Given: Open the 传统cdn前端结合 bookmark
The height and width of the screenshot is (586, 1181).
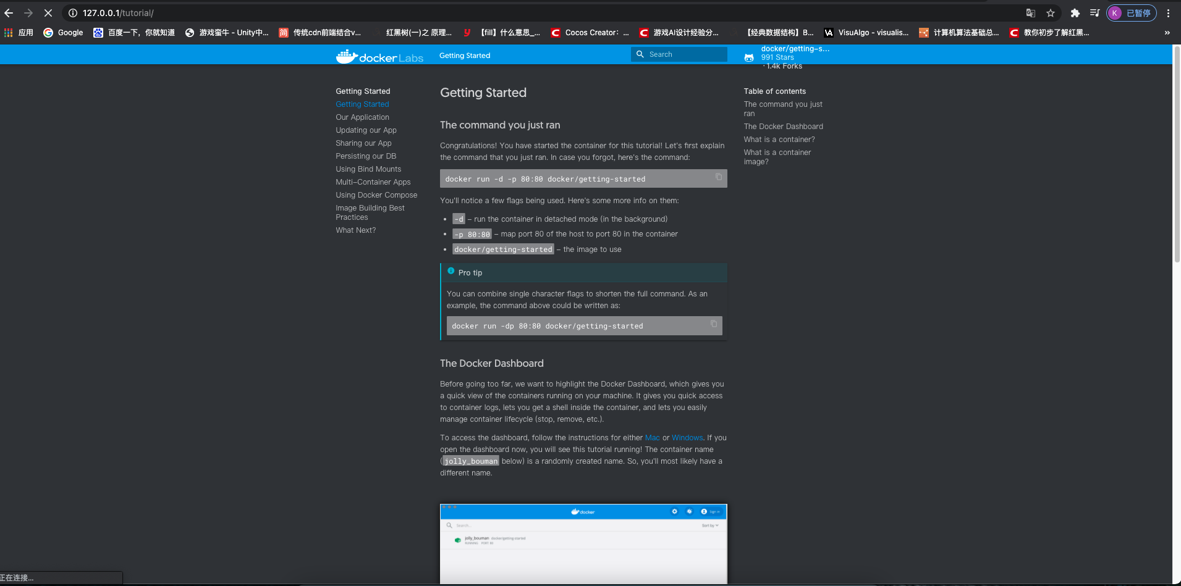Looking at the screenshot, I should point(320,33).
